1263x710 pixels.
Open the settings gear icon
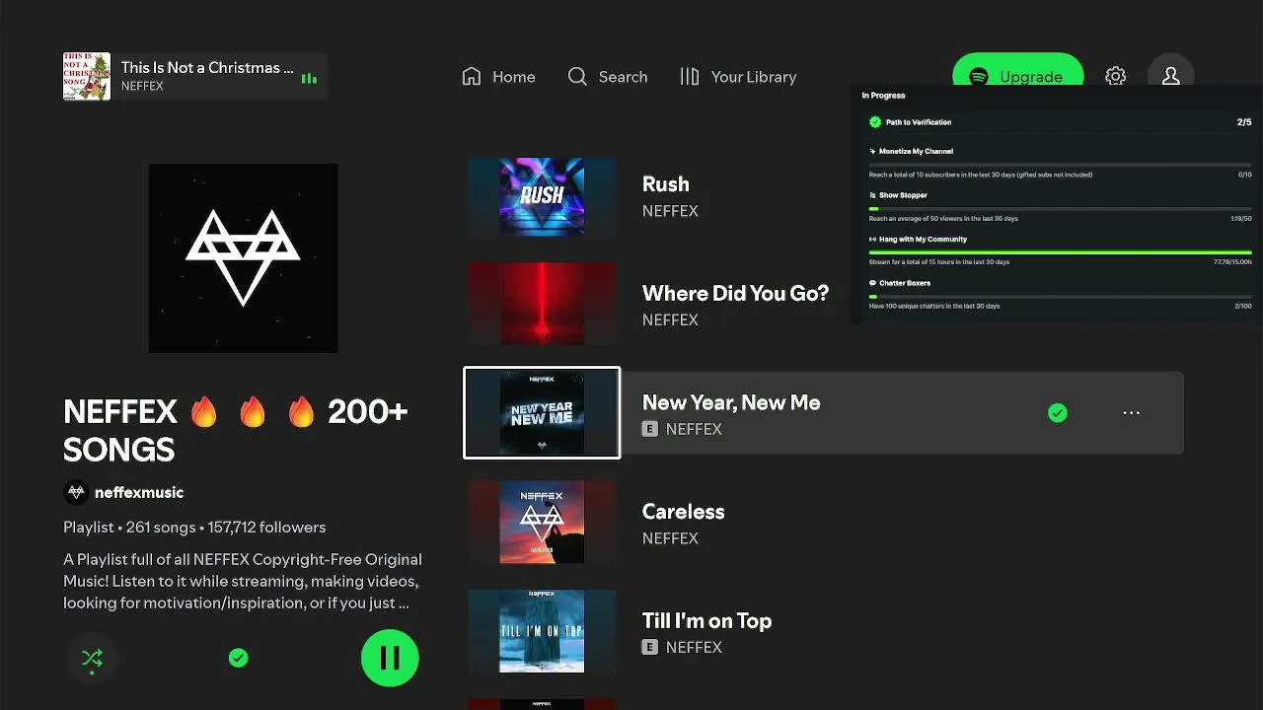tap(1116, 77)
